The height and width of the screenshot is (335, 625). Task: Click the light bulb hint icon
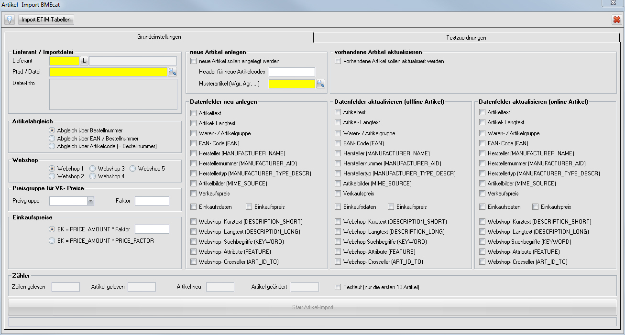click(9, 20)
